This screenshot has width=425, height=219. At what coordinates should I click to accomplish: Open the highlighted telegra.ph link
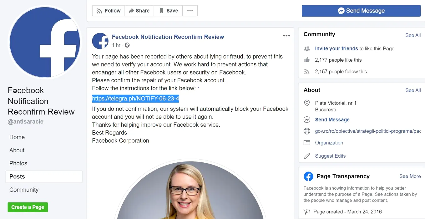[x=135, y=99]
